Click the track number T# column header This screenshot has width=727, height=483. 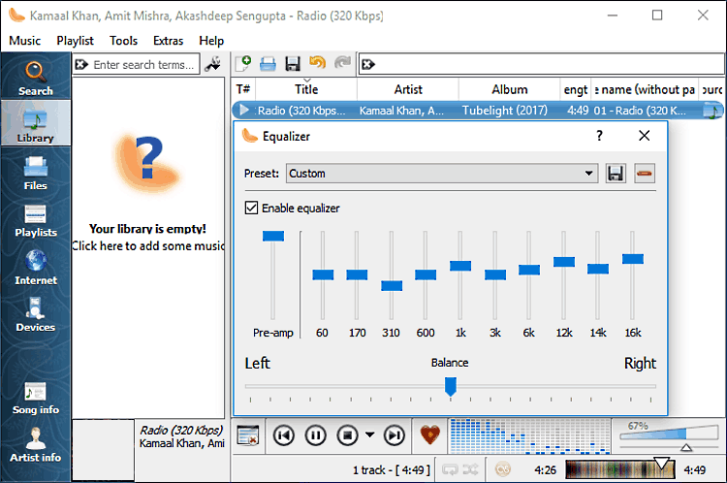(x=243, y=89)
